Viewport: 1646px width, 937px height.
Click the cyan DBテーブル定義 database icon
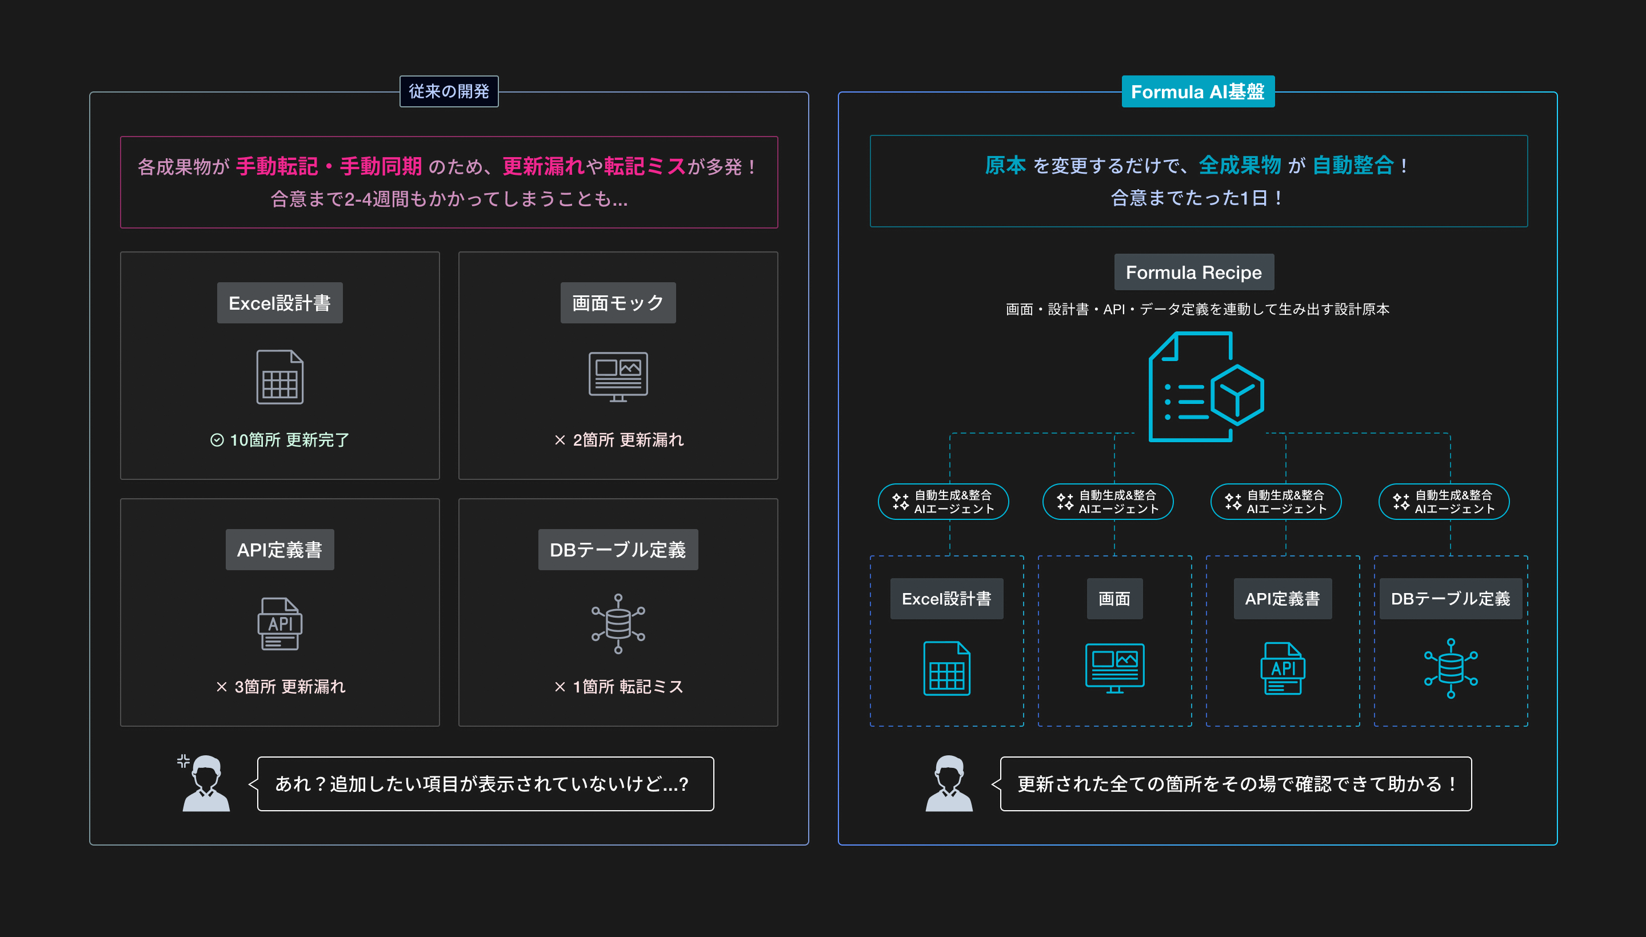1451,668
